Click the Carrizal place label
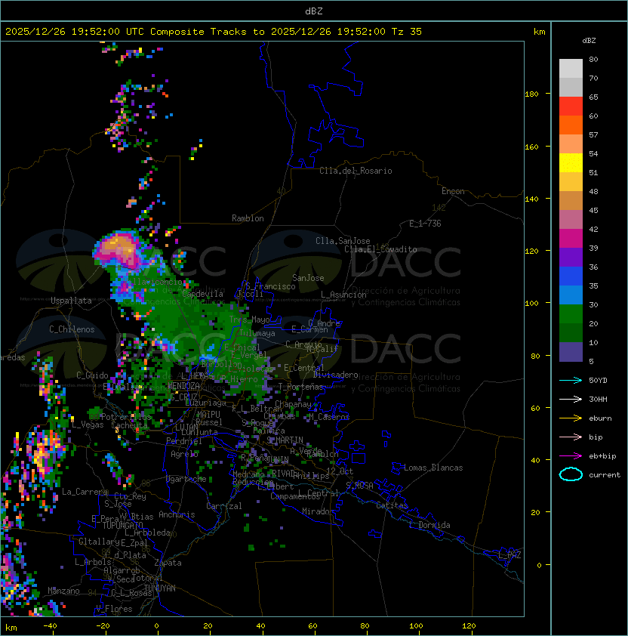 pos(223,506)
